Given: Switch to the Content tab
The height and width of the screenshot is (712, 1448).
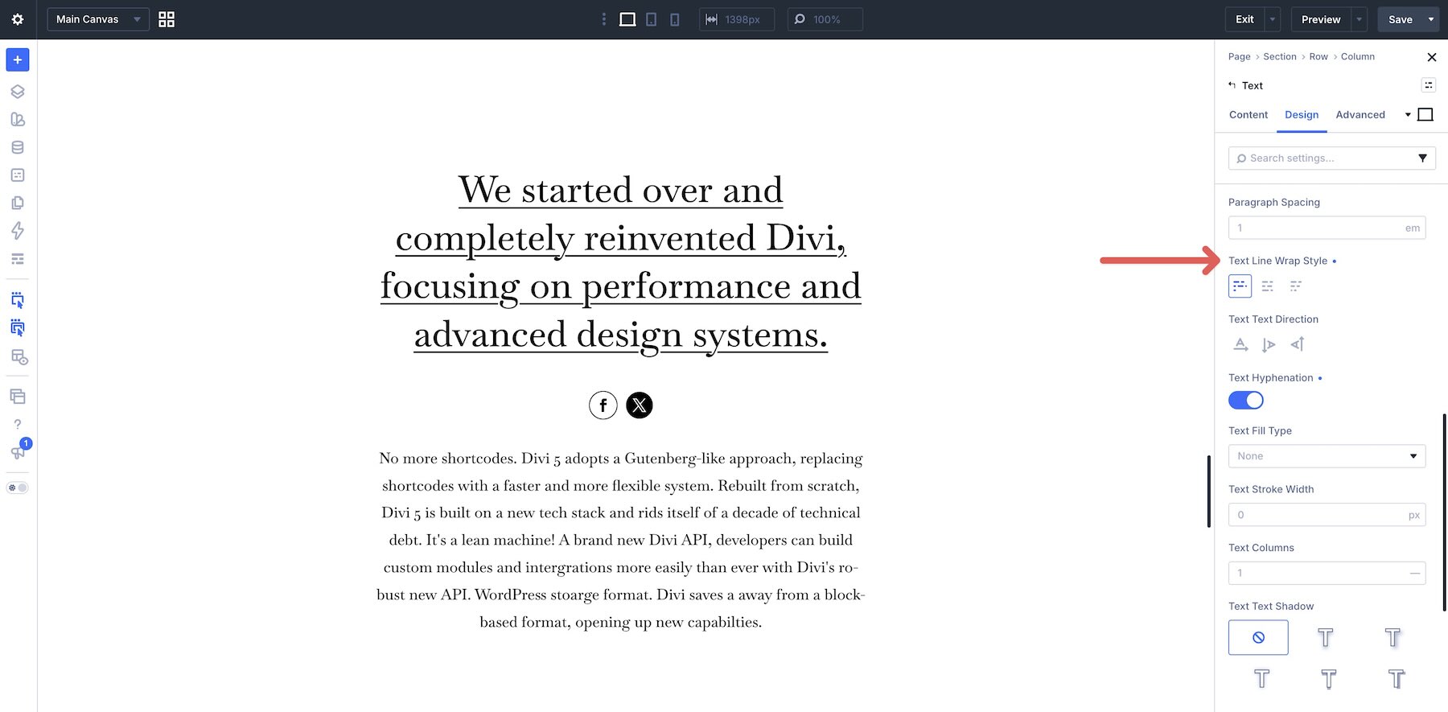Looking at the screenshot, I should [1248, 115].
